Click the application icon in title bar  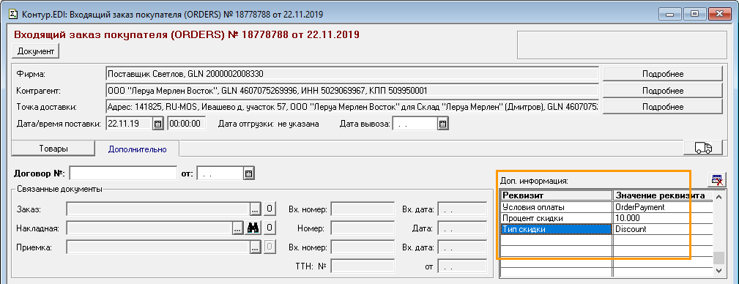[14, 14]
